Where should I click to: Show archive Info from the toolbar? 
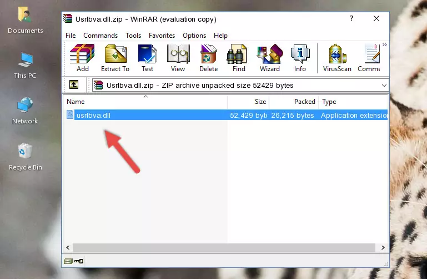(x=300, y=58)
